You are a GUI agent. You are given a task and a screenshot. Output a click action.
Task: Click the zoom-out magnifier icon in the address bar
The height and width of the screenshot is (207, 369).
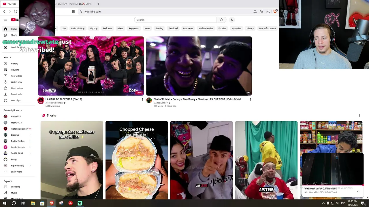261,11
